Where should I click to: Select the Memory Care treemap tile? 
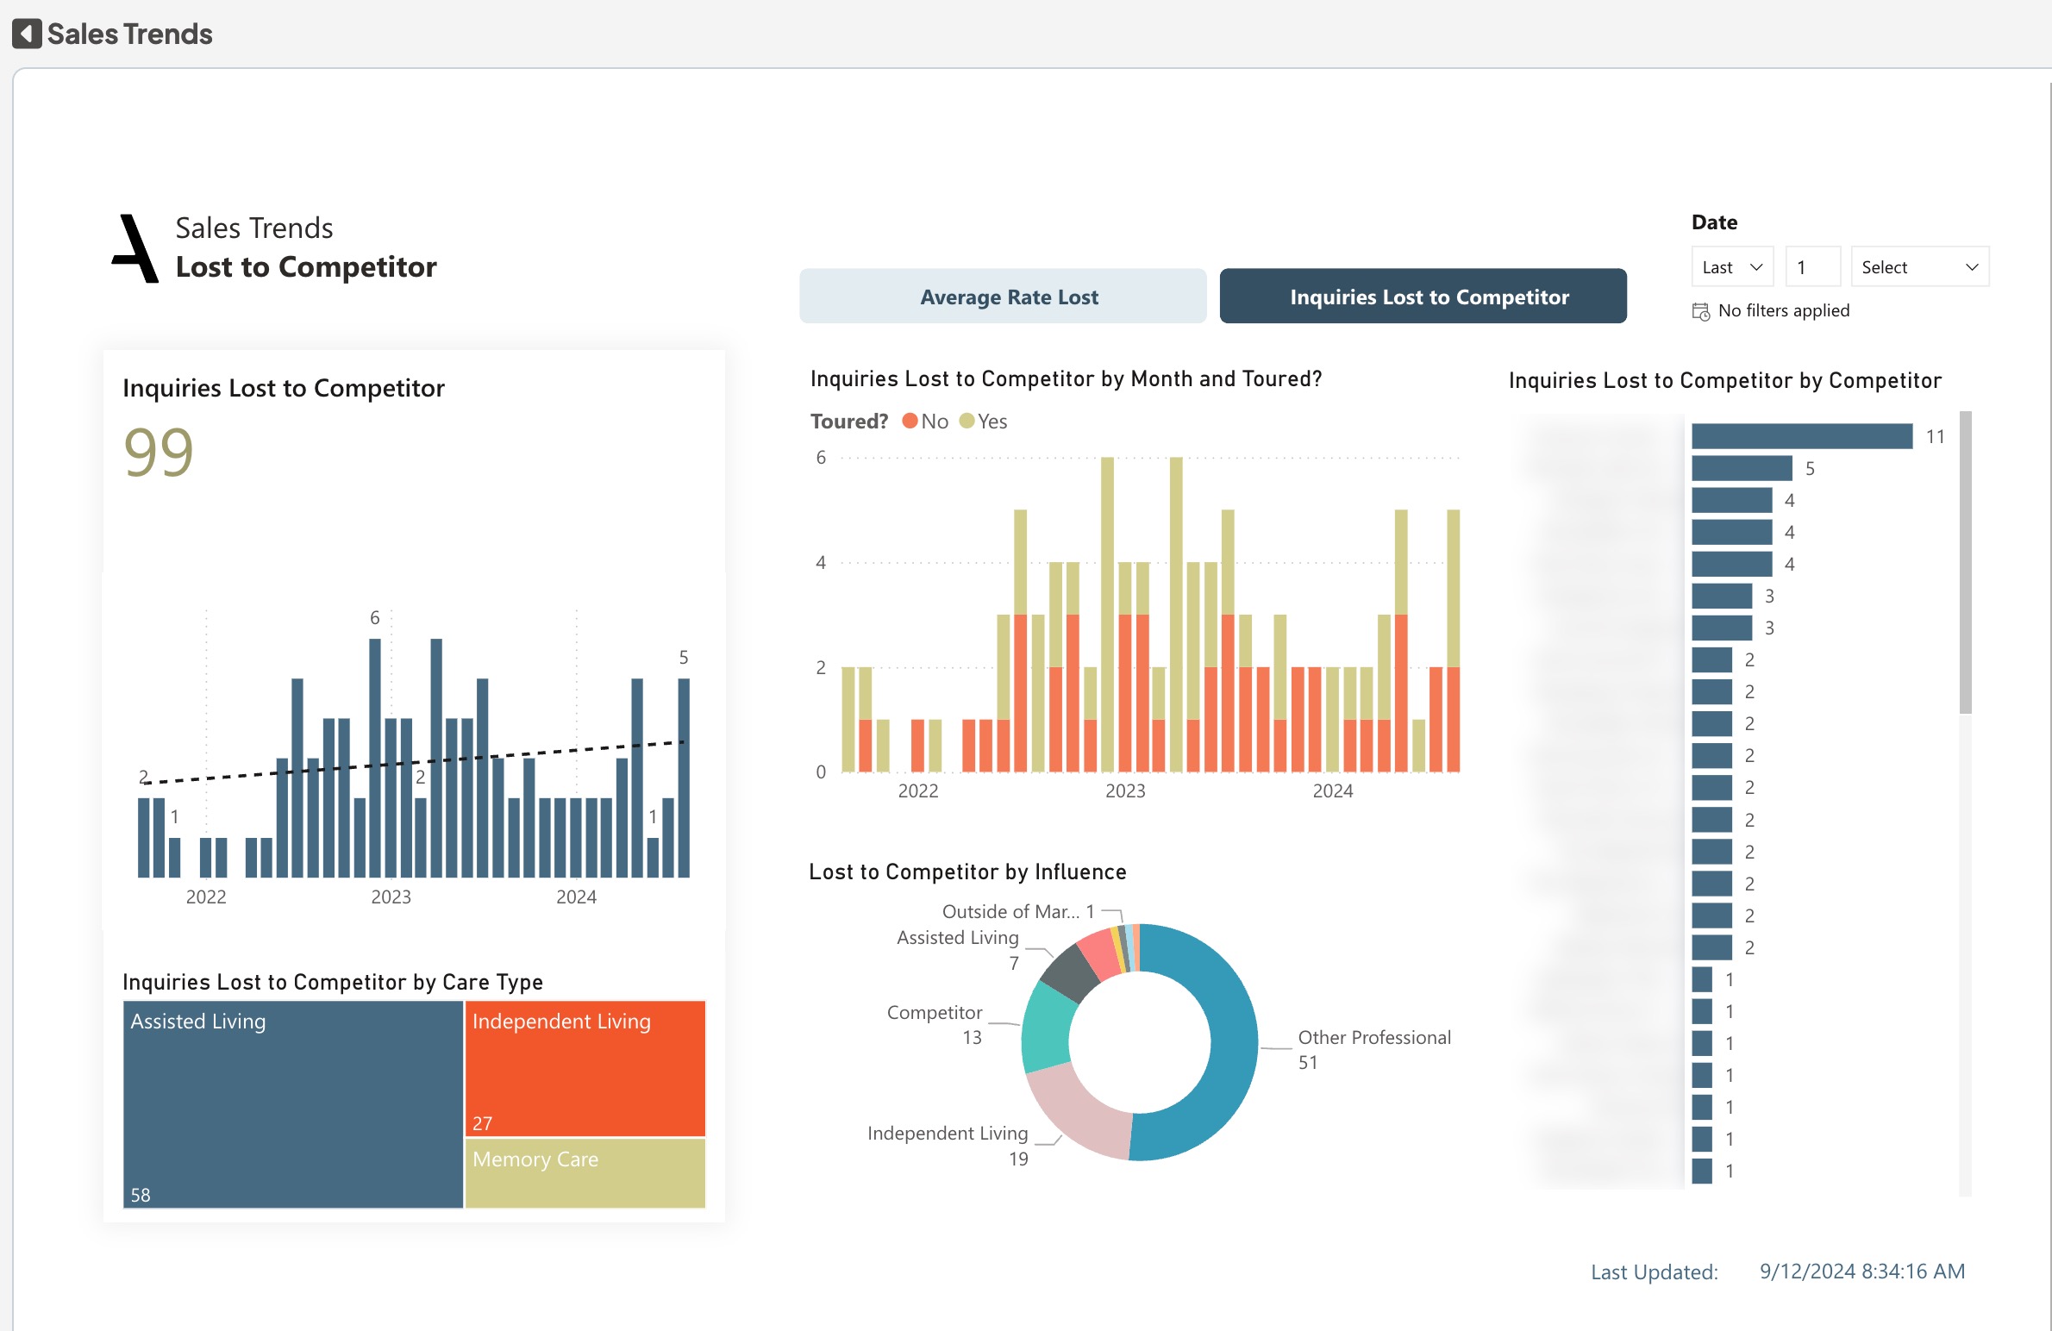pos(585,1174)
